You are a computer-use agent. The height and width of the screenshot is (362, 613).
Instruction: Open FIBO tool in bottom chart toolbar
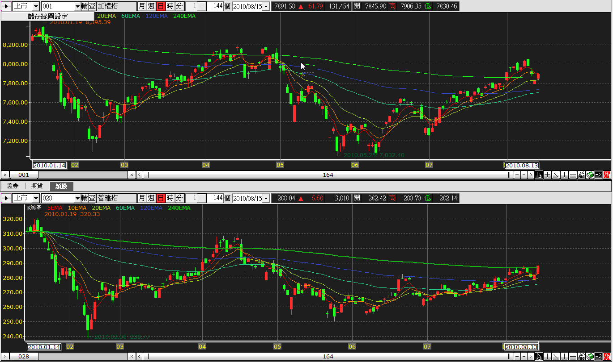[581, 356]
